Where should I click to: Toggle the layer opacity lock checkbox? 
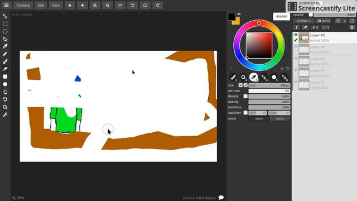[311, 15]
